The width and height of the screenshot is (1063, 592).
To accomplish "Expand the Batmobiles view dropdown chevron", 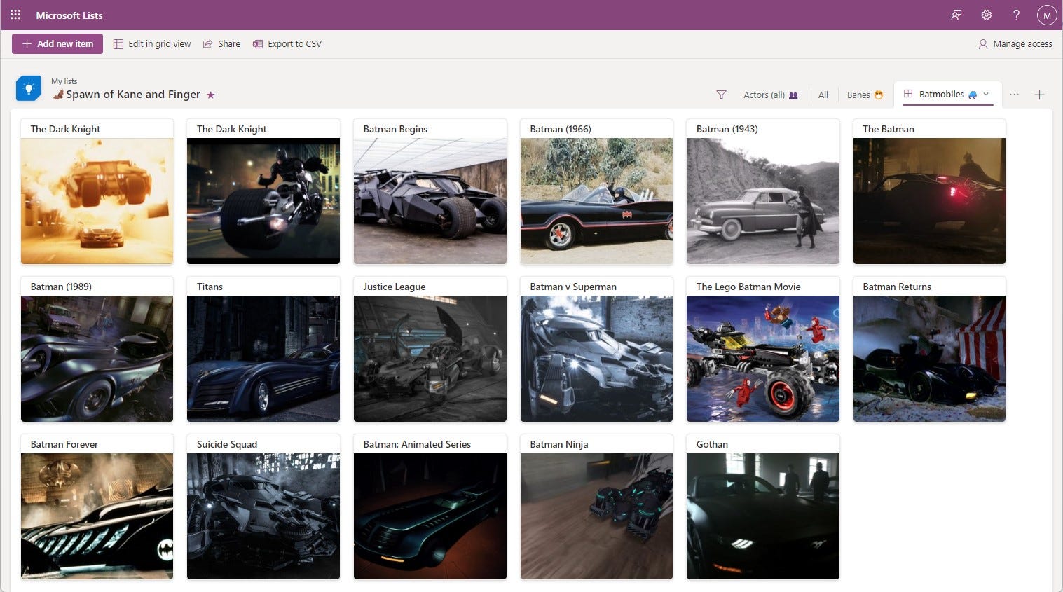I will 986,94.
